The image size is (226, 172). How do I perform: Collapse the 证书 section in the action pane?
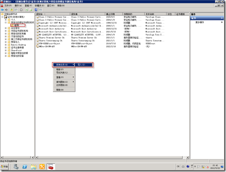pyautogui.click(x=222, y=18)
